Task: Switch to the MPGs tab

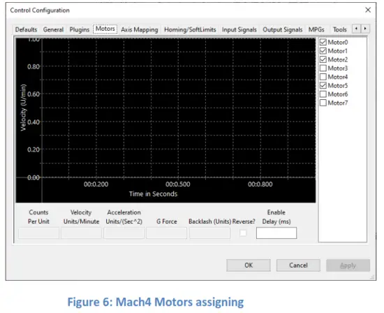Action: pos(316,29)
